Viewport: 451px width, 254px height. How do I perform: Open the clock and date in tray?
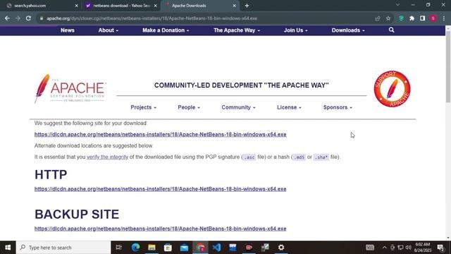tap(422, 248)
